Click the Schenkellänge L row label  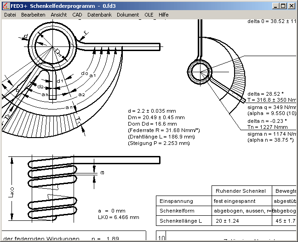pos(181,221)
